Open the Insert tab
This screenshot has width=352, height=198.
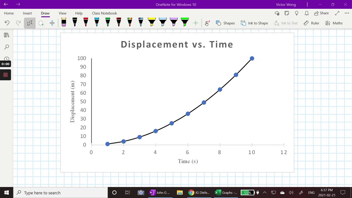(x=27, y=13)
